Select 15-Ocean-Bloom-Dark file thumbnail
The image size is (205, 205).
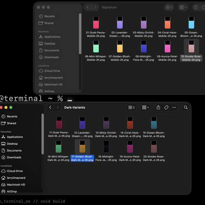click(154, 123)
